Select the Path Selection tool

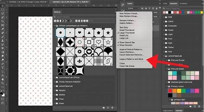coord(3,72)
